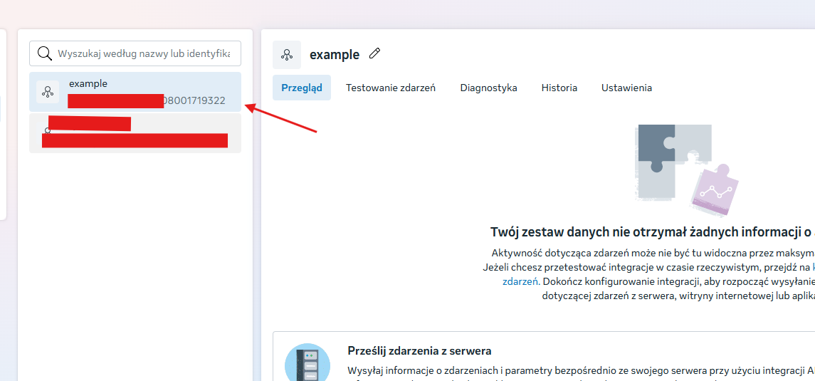
Task: Select the example dataset in list
Action: 135,92
